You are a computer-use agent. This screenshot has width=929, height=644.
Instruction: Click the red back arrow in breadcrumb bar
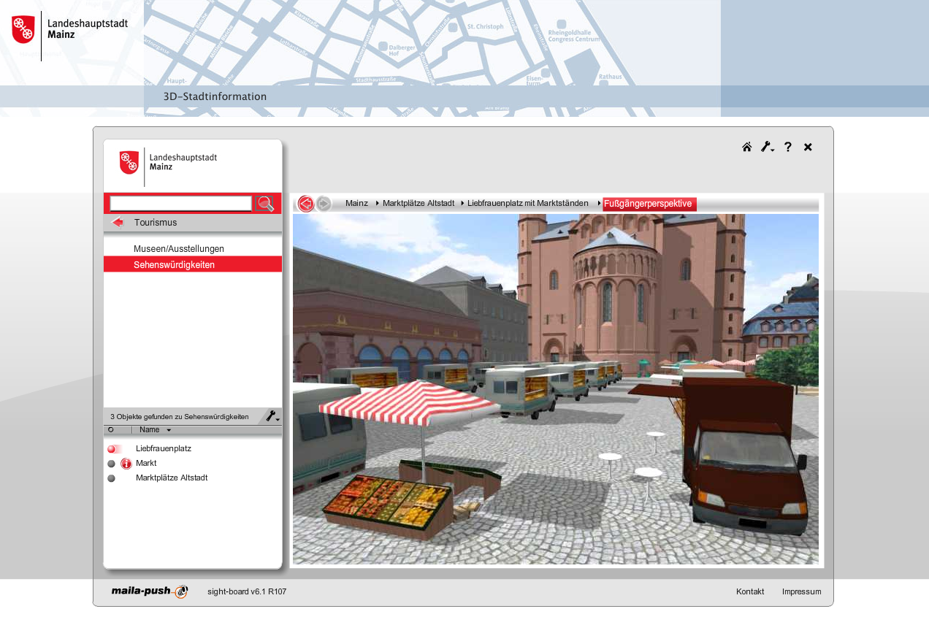tap(306, 204)
